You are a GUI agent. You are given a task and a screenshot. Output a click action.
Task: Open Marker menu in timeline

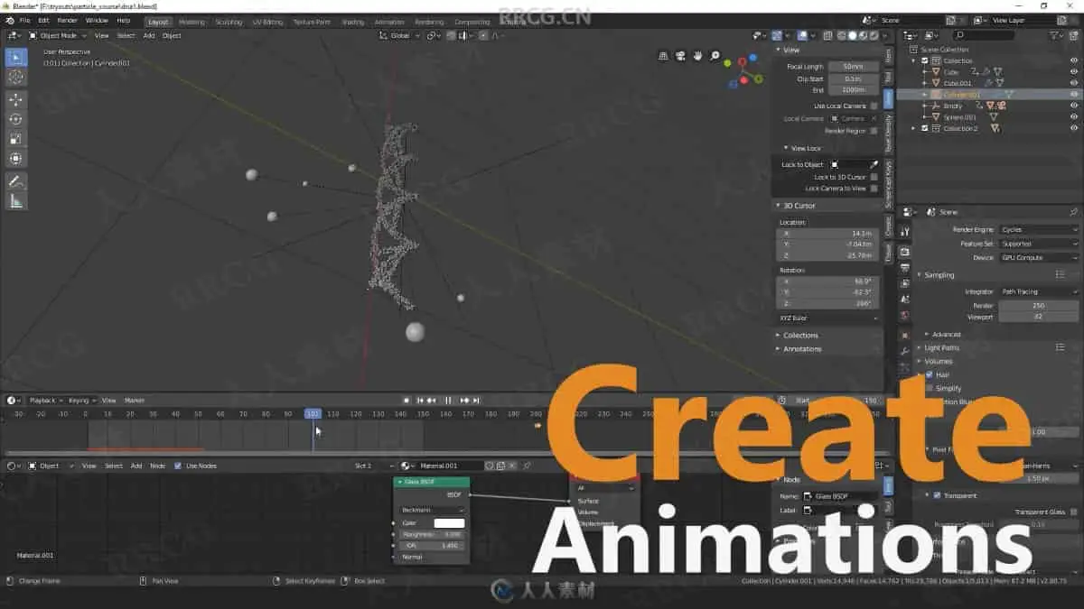(135, 400)
